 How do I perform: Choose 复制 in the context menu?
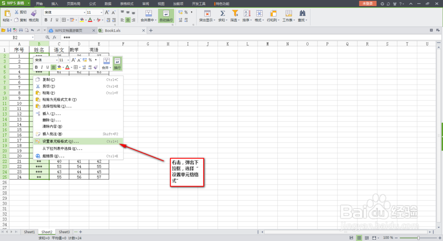click(78, 80)
